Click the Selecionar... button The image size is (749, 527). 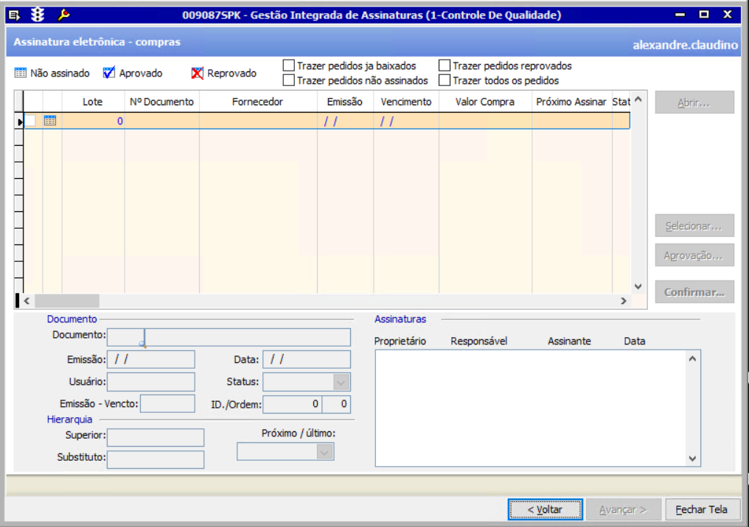(x=694, y=226)
